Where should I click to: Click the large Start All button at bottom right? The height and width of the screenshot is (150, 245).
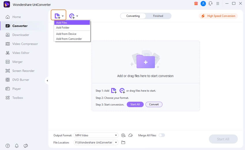(223, 139)
